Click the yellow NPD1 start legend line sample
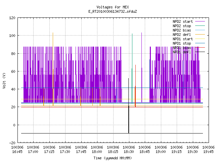Viewport: 215px width, 161px height. click(200, 39)
